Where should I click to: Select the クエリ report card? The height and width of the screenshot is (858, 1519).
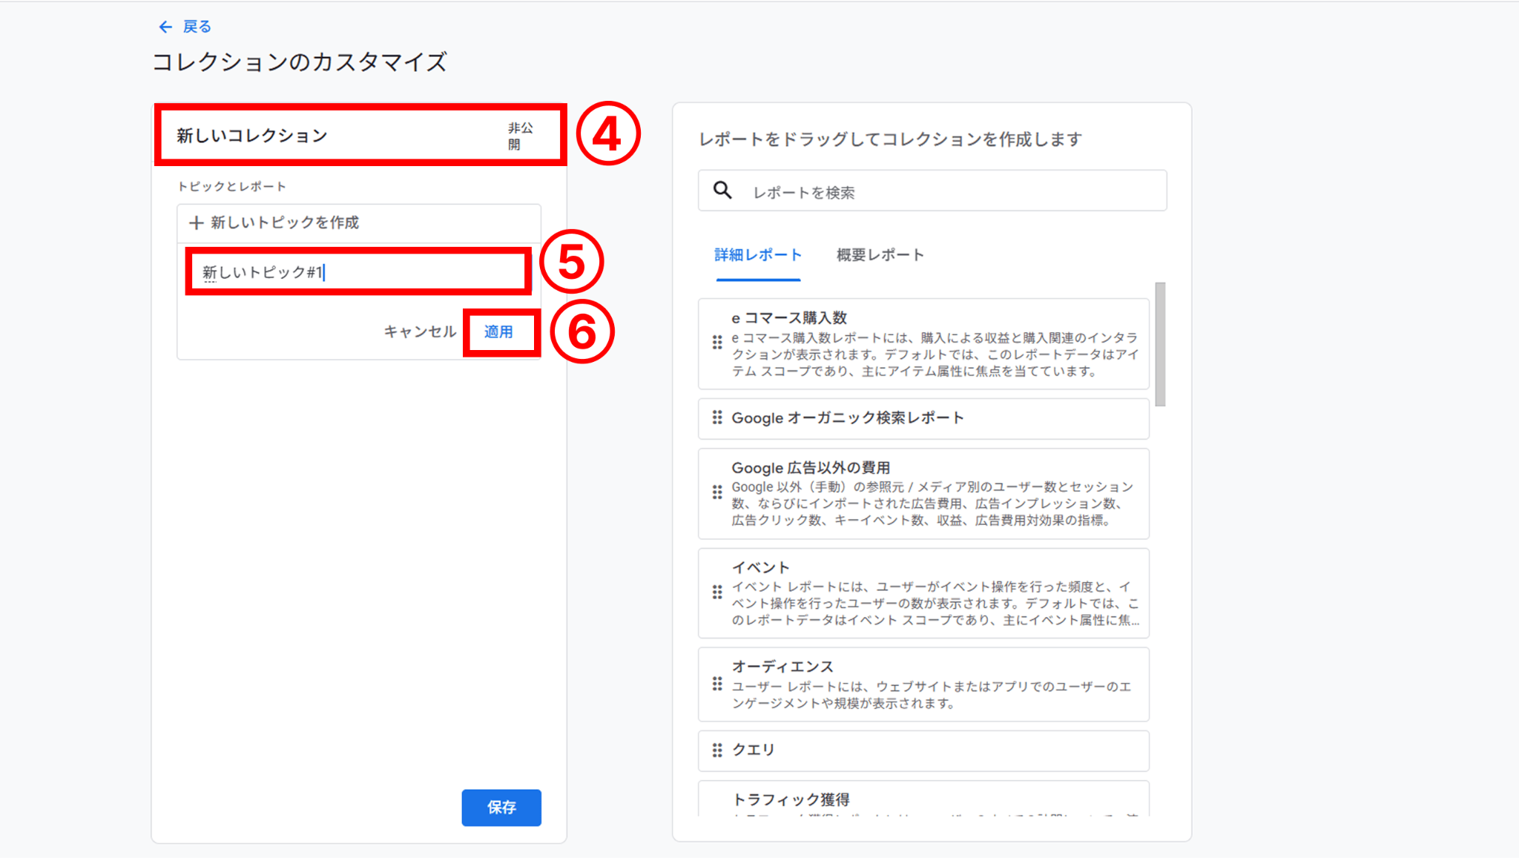pos(923,750)
